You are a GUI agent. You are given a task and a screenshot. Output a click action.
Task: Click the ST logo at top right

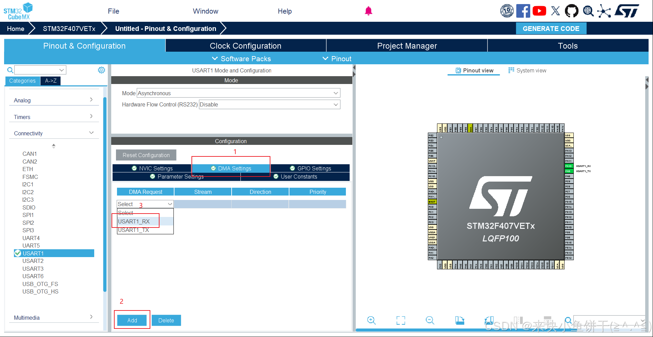[x=627, y=11]
